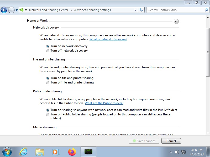Select Turn on sharing for Public folders
The image size is (210, 157).
click(112, 110)
